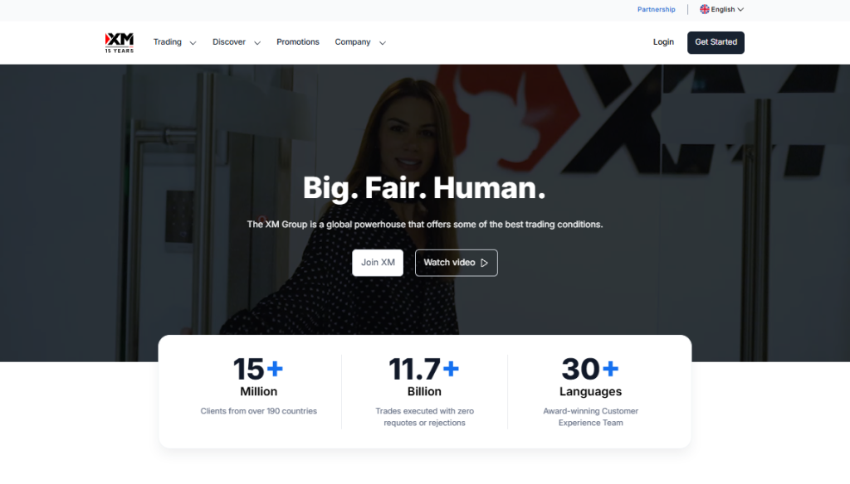This screenshot has height=484, width=850.
Task: Open the English language selector arrow
Action: point(740,10)
